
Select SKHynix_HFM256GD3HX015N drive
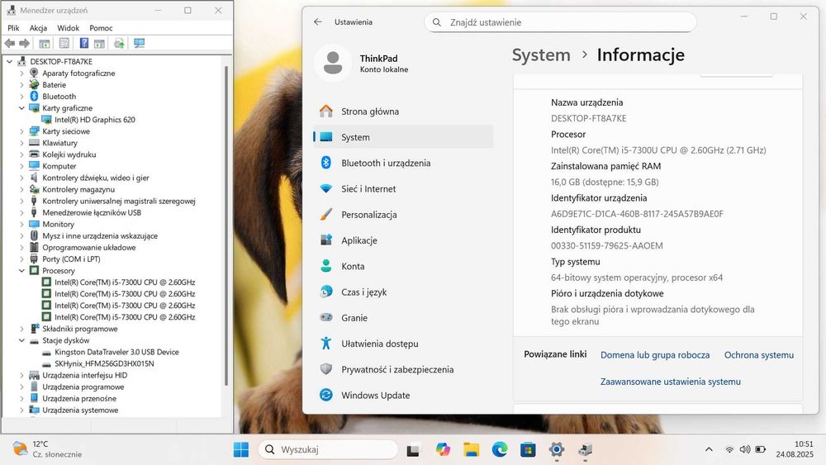click(x=104, y=363)
